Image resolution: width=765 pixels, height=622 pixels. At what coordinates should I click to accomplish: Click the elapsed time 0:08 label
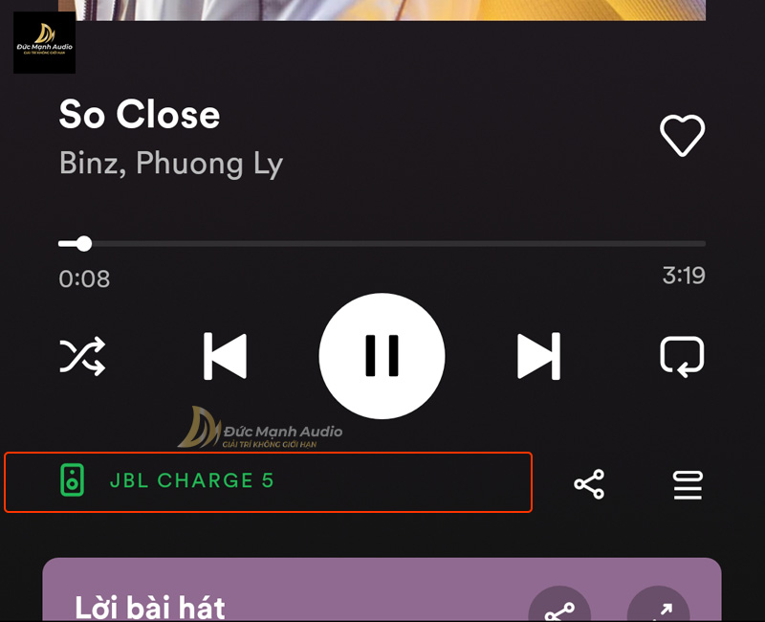point(84,278)
